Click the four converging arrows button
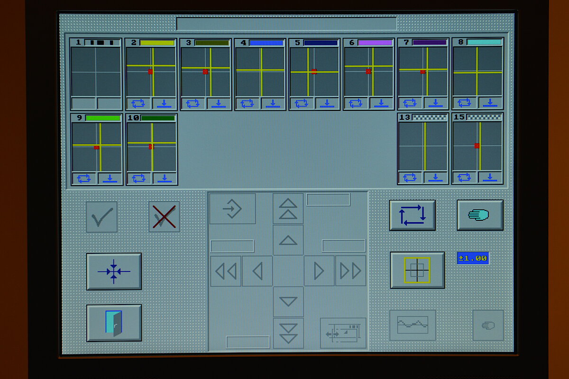 tap(114, 271)
